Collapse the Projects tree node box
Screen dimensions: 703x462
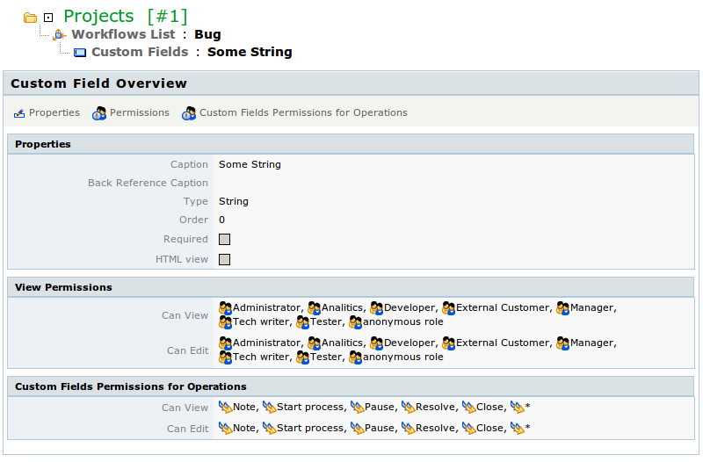click(x=48, y=18)
